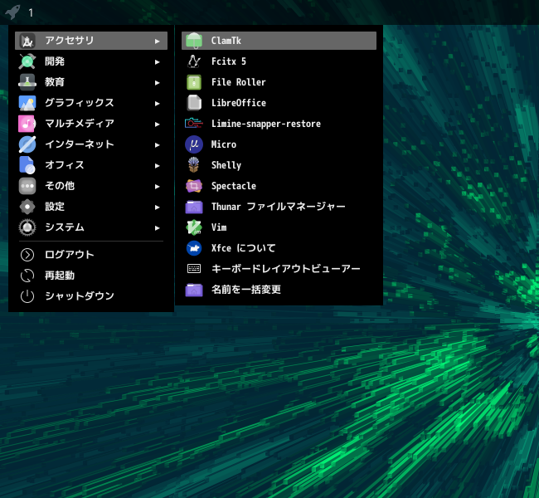This screenshot has width=539, height=498.
Task: Click the Micro mu icon
Action: tap(194, 144)
